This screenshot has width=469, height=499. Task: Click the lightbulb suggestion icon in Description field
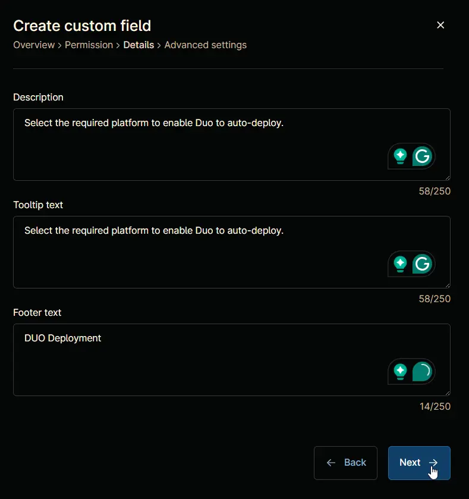click(400, 156)
